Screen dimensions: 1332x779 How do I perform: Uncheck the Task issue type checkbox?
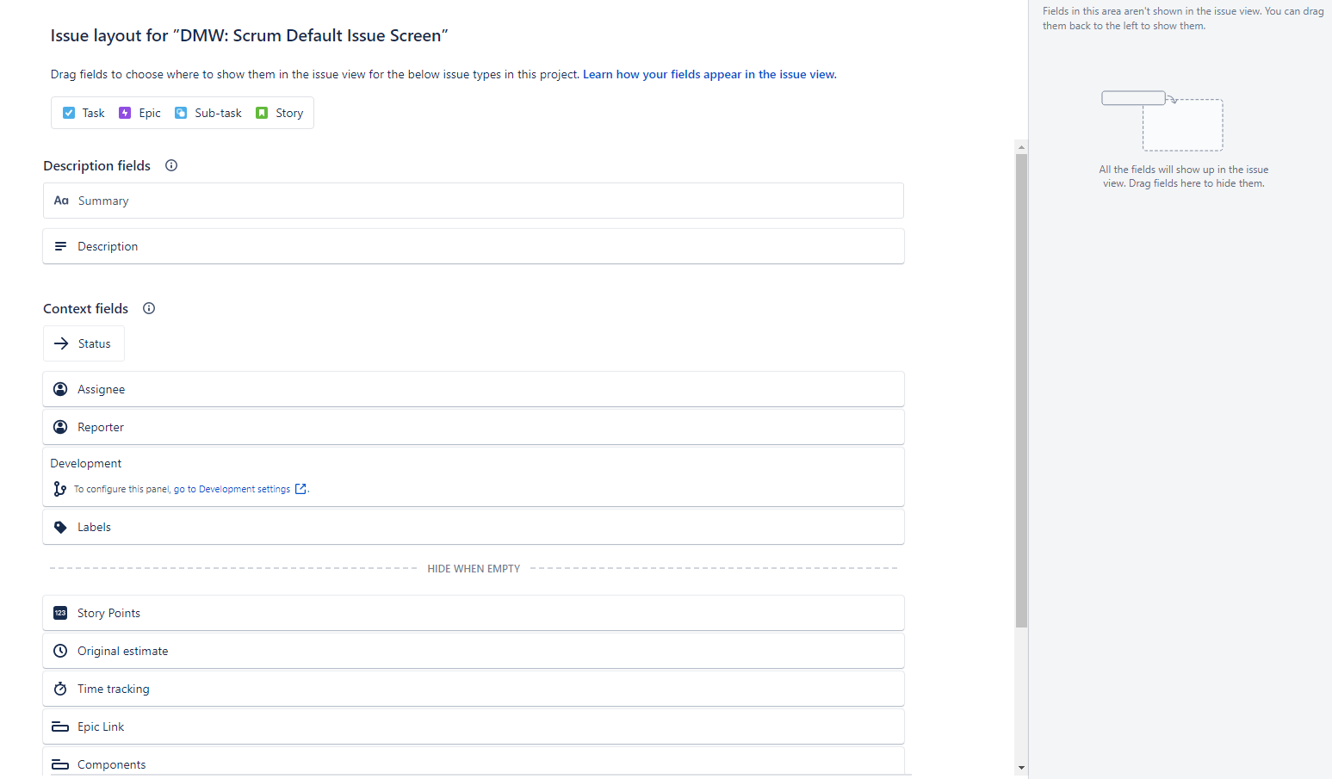pyautogui.click(x=69, y=112)
